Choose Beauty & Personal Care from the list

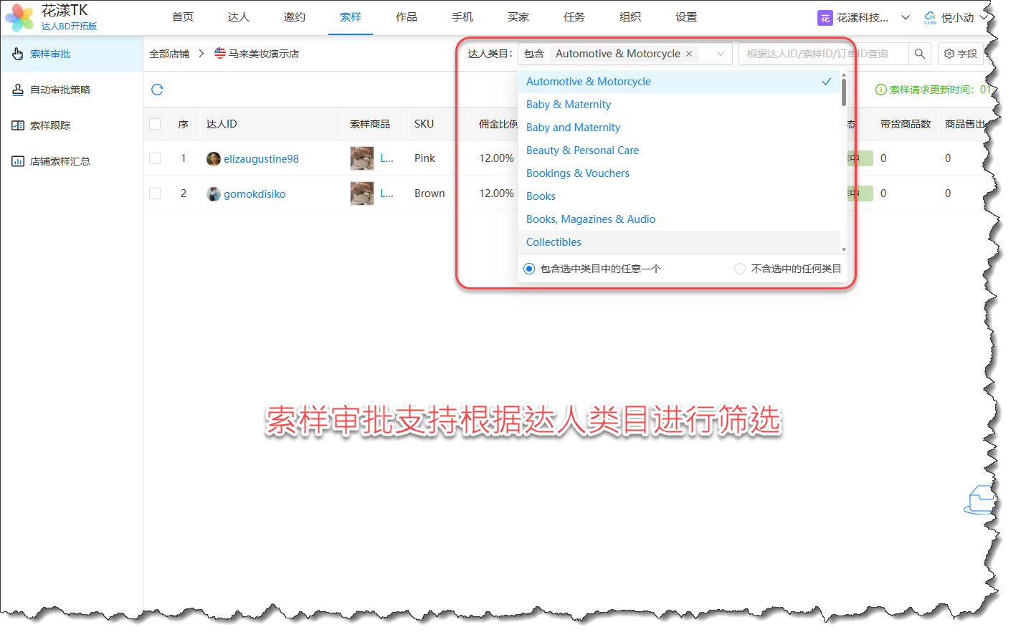(582, 150)
